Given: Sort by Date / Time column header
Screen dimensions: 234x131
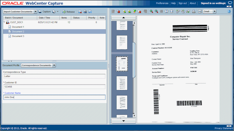Looking at the screenshot, I should click(x=48, y=18).
